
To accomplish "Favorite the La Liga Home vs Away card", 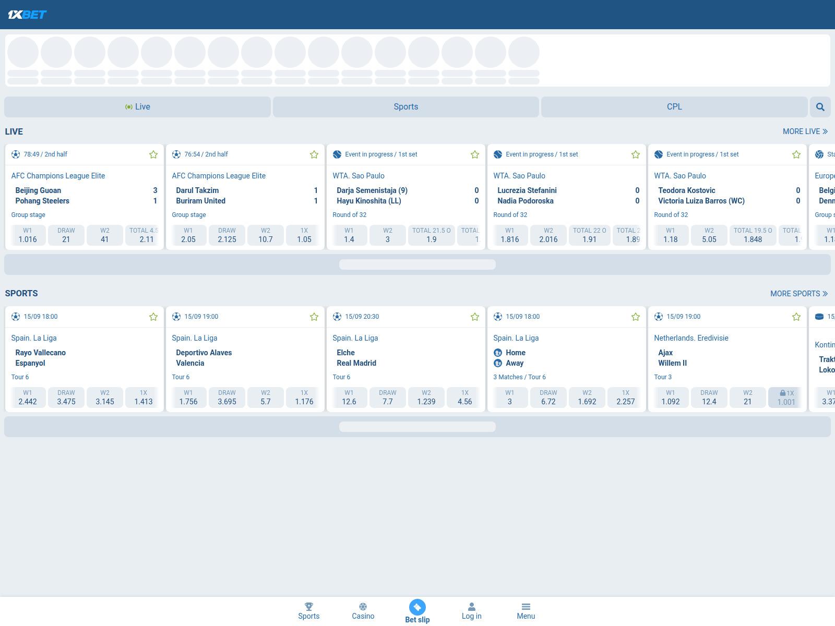I will tap(636, 317).
